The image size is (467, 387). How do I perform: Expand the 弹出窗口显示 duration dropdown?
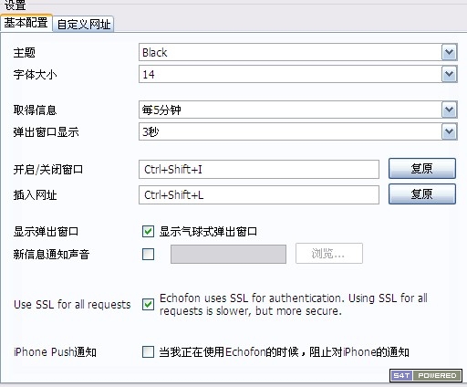[x=449, y=131]
